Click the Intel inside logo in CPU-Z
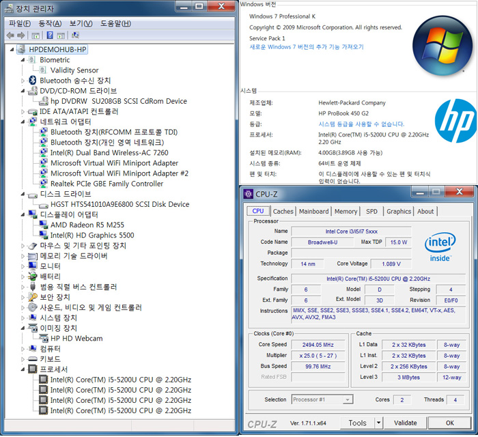478x437 pixels. 440,247
